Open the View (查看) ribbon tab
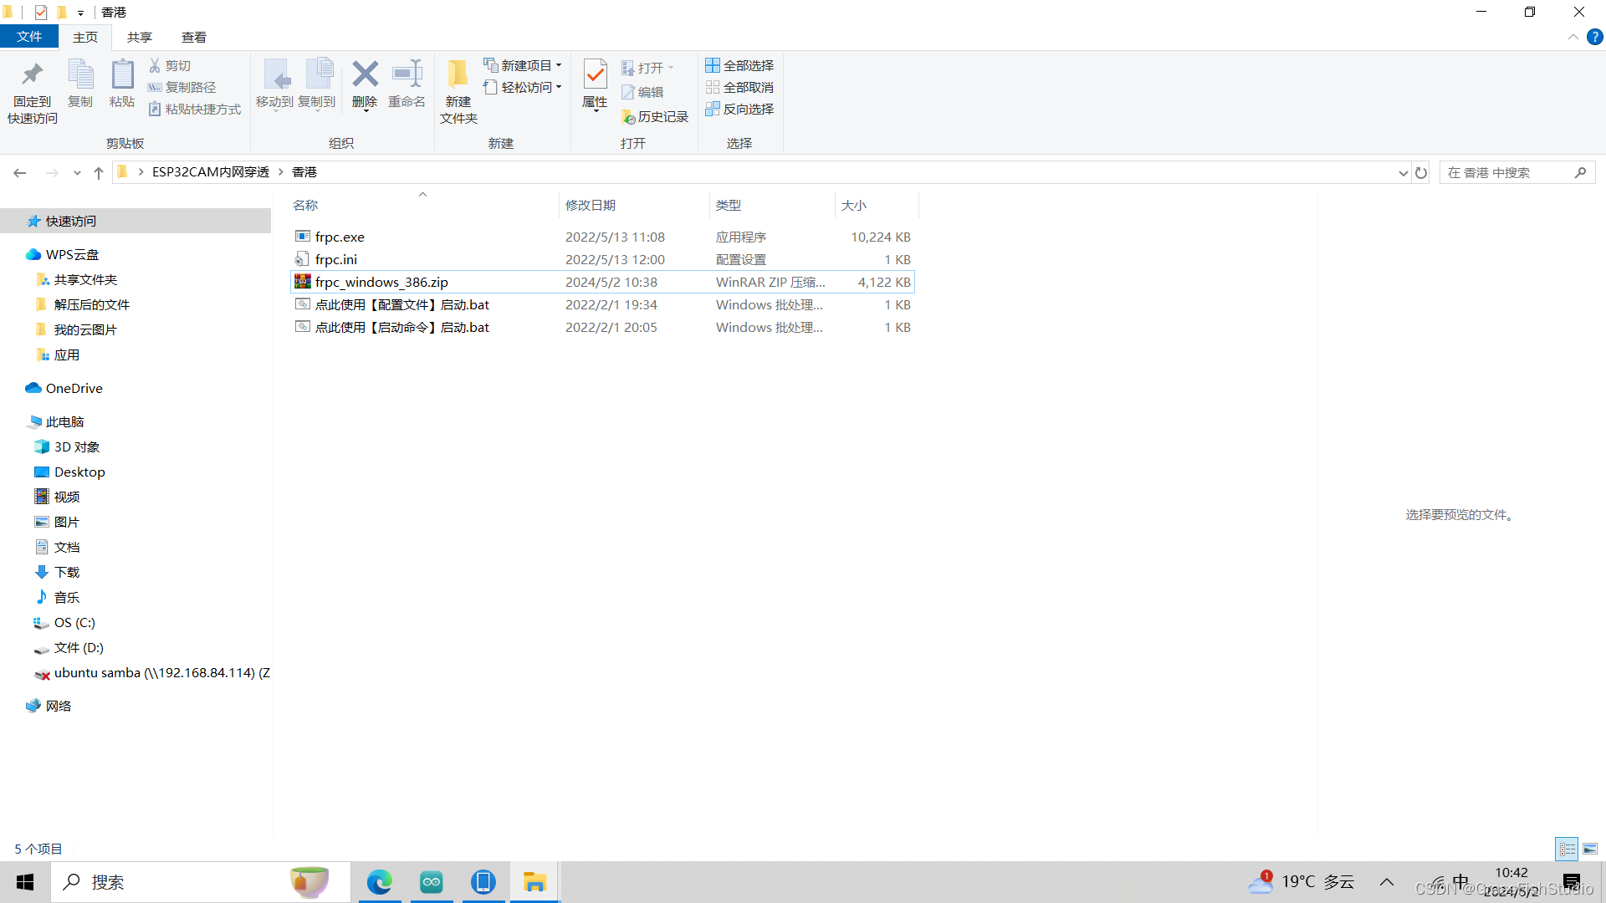 pyautogui.click(x=193, y=38)
